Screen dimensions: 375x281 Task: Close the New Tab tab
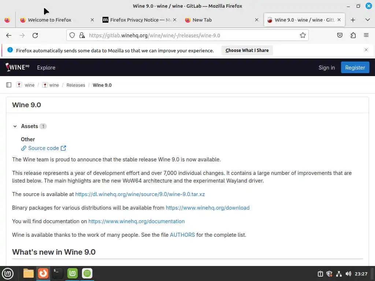point(257,20)
